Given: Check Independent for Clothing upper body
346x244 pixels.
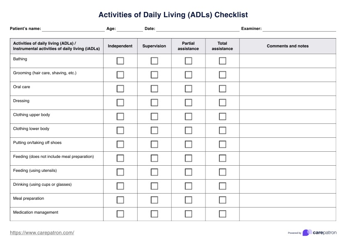Looking at the screenshot, I should click(120, 117).
